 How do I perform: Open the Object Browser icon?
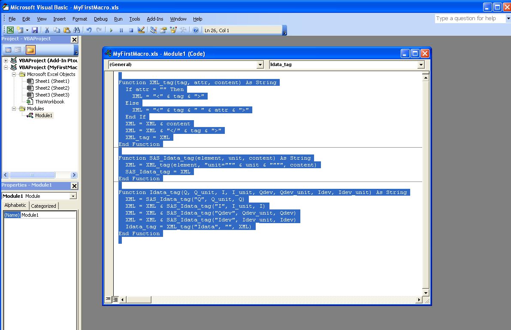click(x=173, y=30)
